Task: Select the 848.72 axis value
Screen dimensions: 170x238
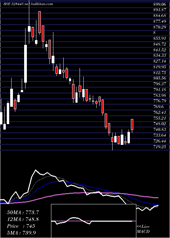Action: tap(159, 44)
